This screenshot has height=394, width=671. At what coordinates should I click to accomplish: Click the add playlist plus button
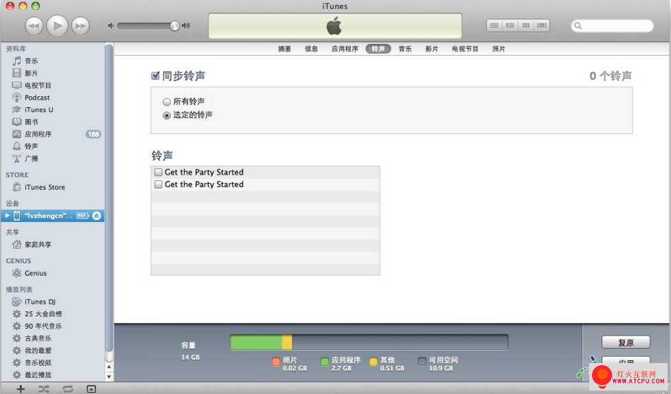20,389
